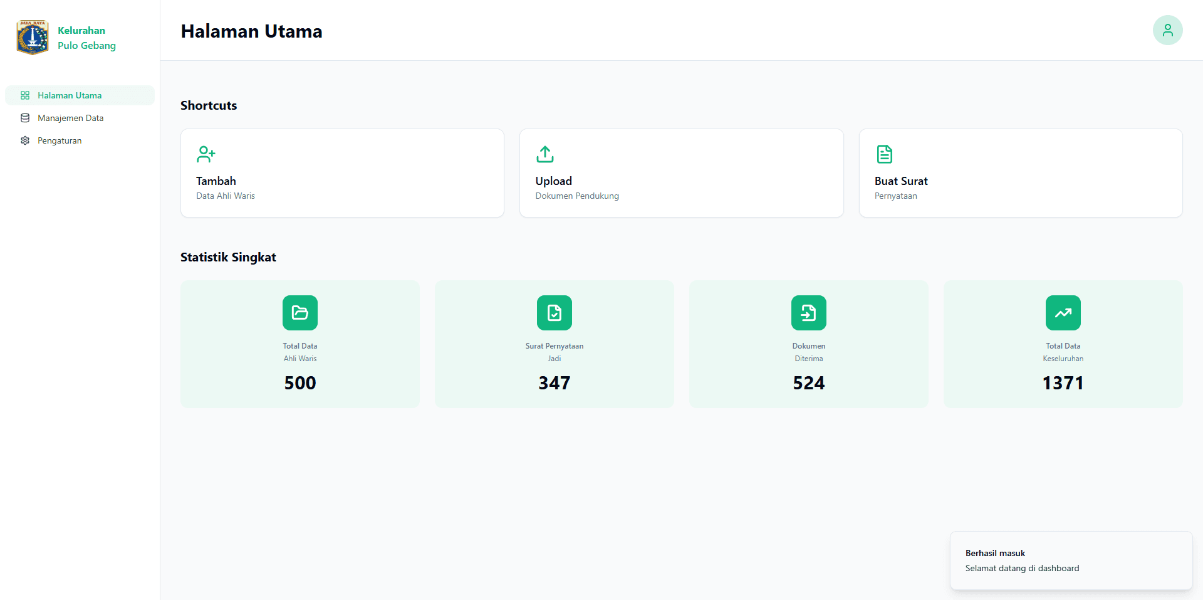This screenshot has width=1203, height=600.
Task: Click the 1371 total data statistic
Action: pos(1063,383)
